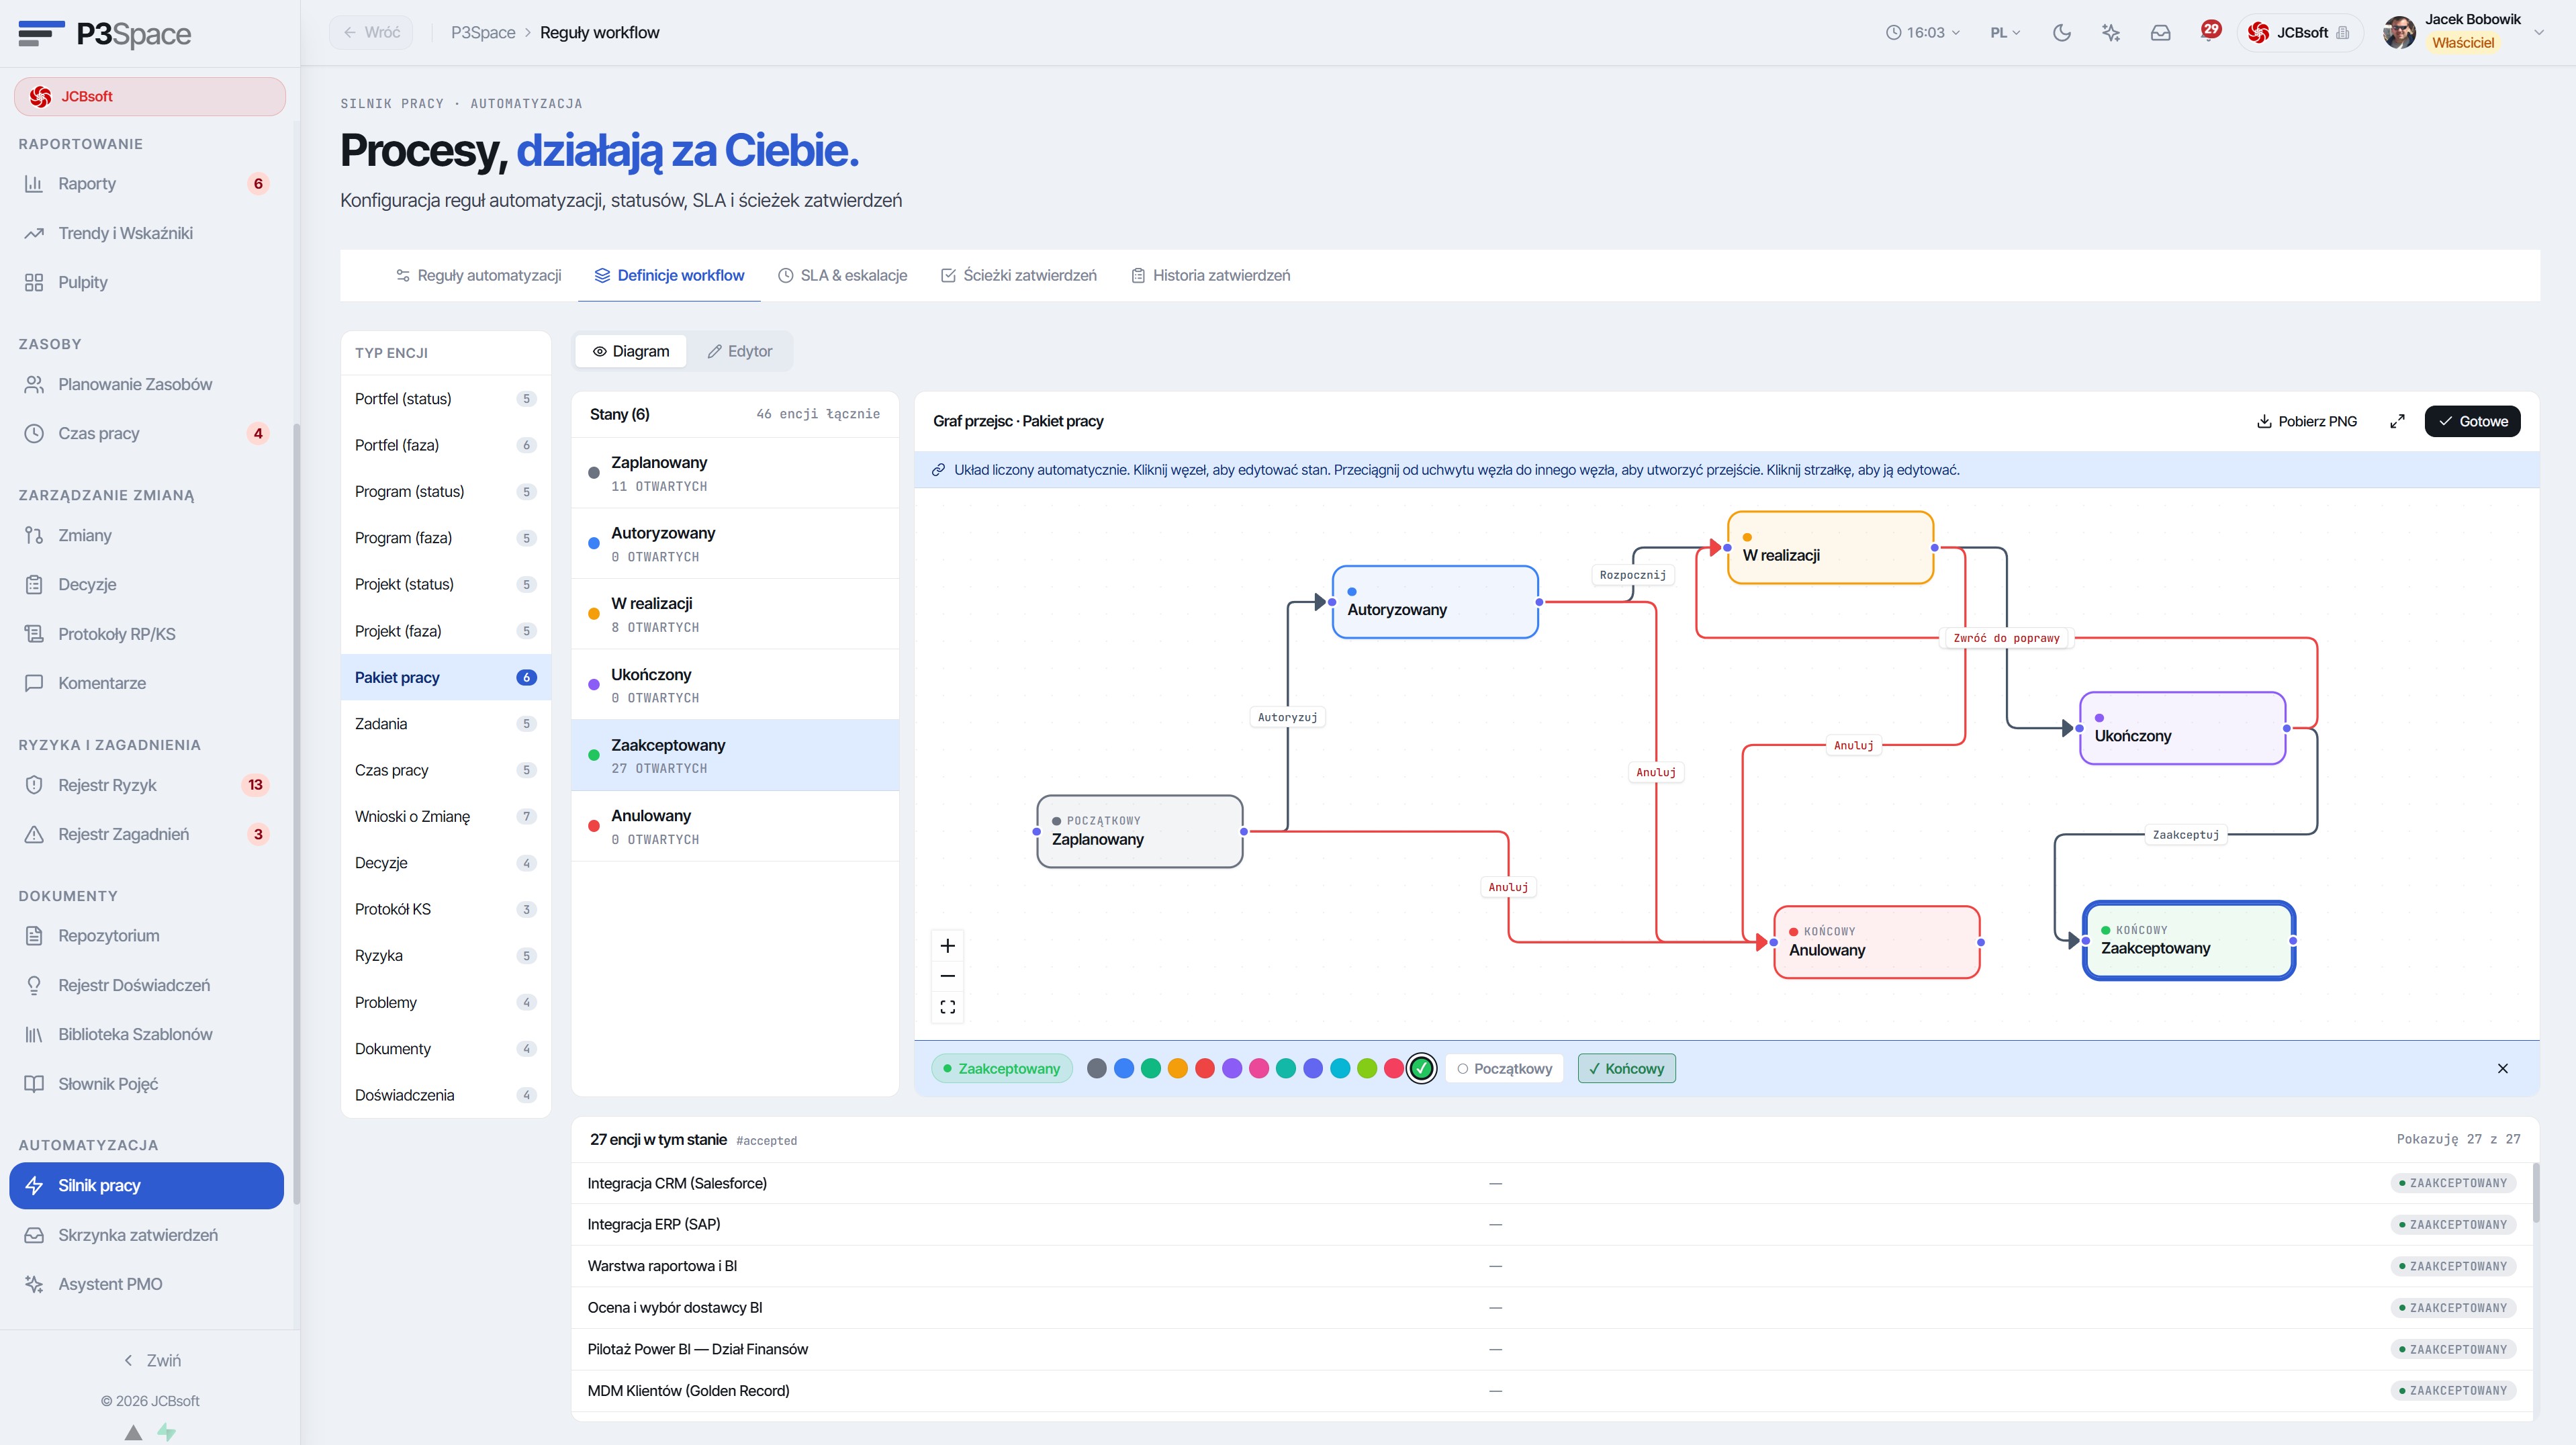Screen dimensions: 2576x1445
Task: Pick the pink color swatch
Action: 1259,1069
